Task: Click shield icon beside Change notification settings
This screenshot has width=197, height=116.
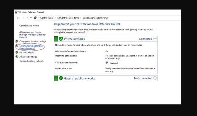Action: pos(17,41)
